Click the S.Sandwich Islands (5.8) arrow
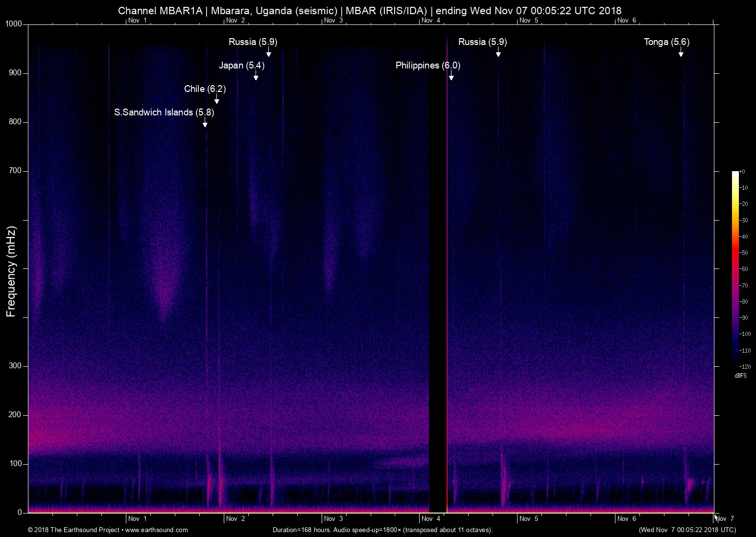This screenshot has height=537, width=756. pos(205,124)
